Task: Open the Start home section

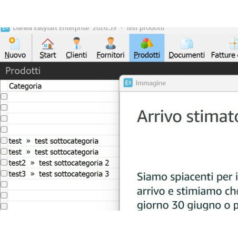Action: (48, 48)
